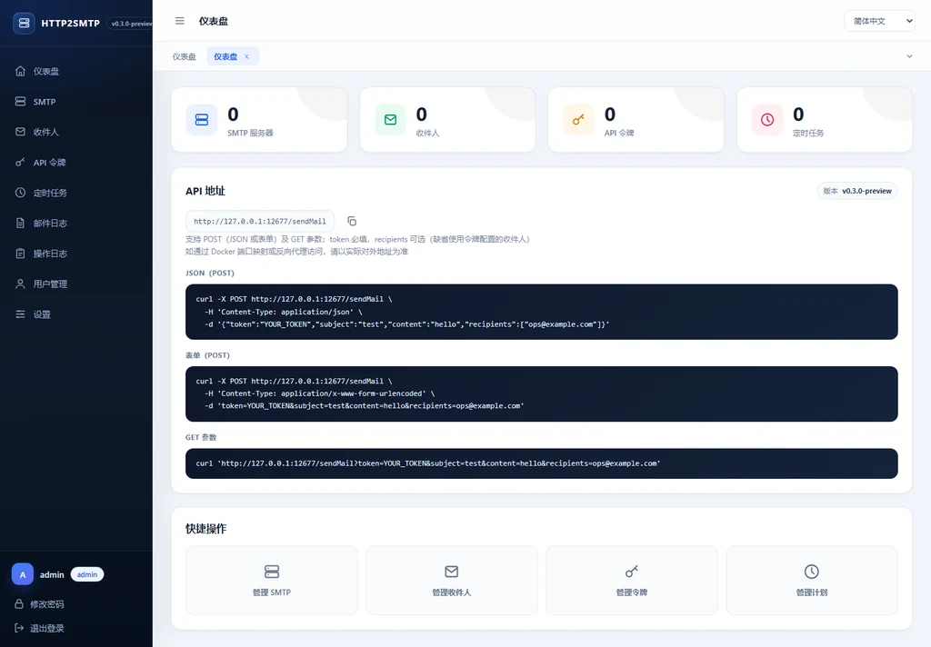
Task: Click the 仪表盘 breadcrumb label
Action: [x=184, y=57]
